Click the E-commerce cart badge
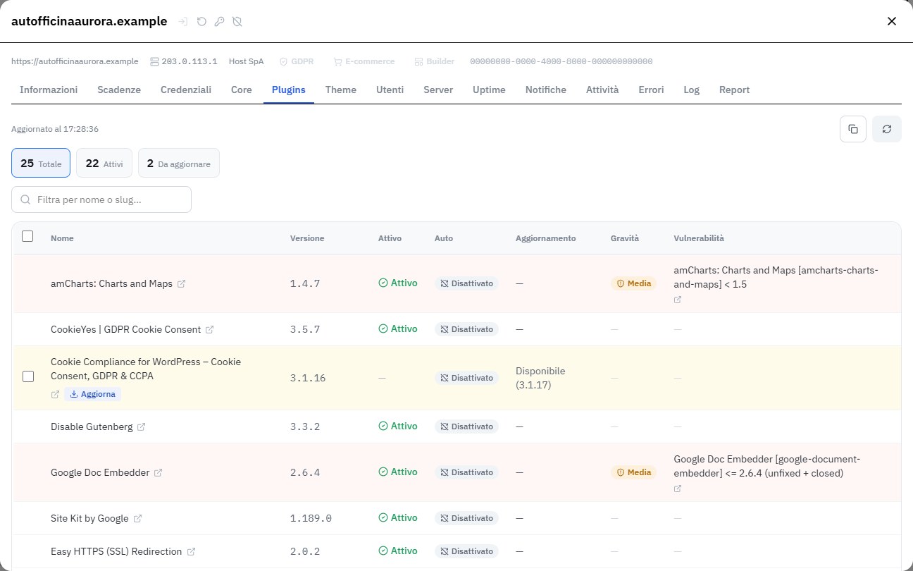The height and width of the screenshot is (571, 913). pos(364,61)
